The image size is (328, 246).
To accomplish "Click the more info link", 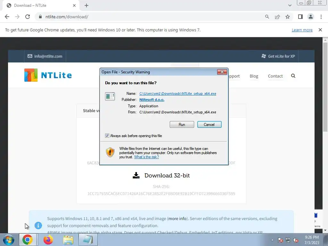I will pos(177,218).
